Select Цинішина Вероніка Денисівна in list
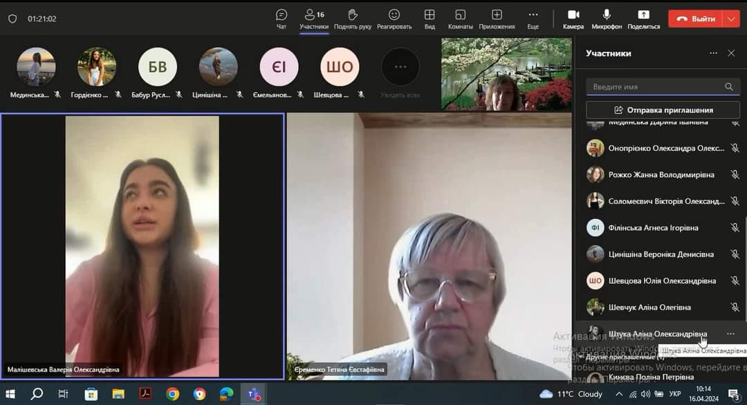This screenshot has width=747, height=405. [x=663, y=254]
